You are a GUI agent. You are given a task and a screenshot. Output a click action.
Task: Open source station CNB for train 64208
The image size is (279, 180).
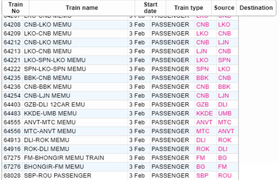tap(203, 25)
